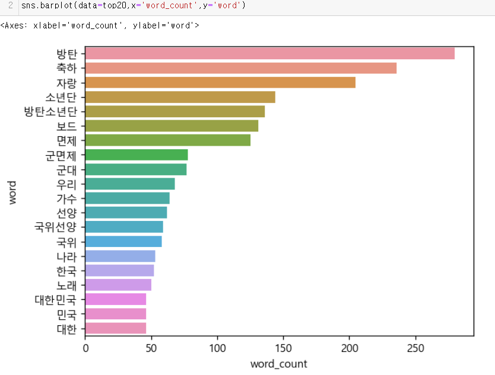This screenshot has width=495, height=375.
Task: Click the 국위선양 y-axis label
Action: pos(55,227)
